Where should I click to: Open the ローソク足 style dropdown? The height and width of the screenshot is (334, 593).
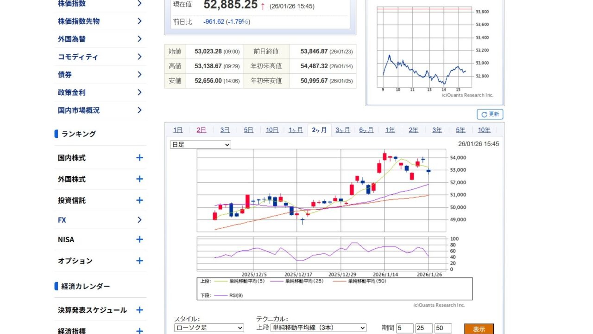[209, 328]
